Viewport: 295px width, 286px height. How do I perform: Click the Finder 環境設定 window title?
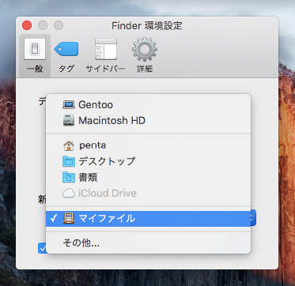[x=147, y=25]
